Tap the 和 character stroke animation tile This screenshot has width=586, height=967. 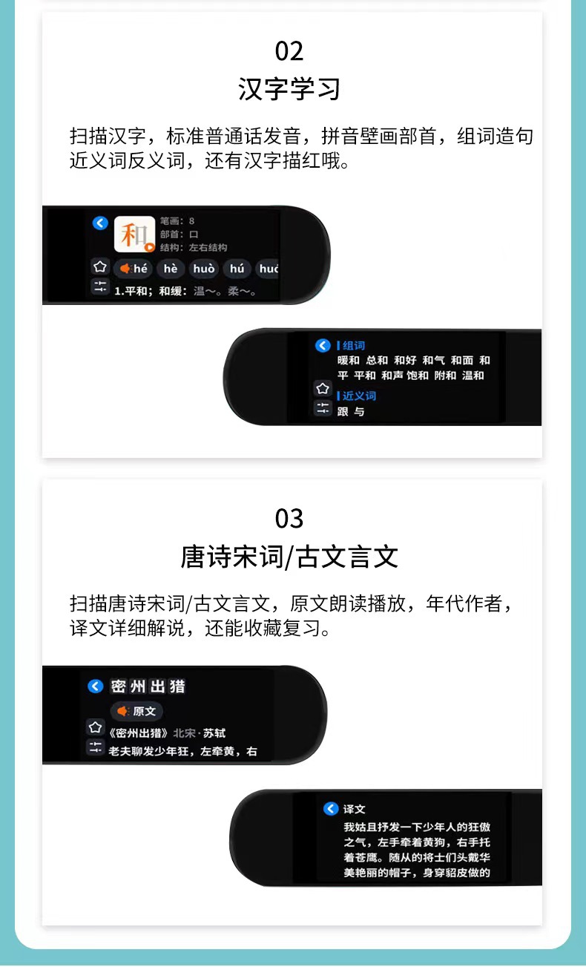134,235
